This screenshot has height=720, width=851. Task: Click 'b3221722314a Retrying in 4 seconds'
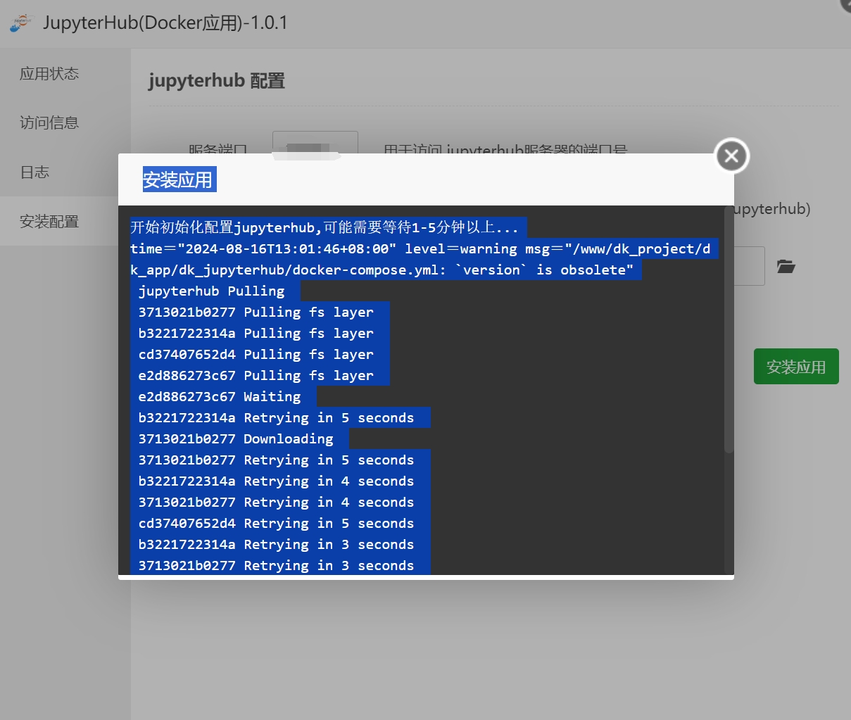276,481
